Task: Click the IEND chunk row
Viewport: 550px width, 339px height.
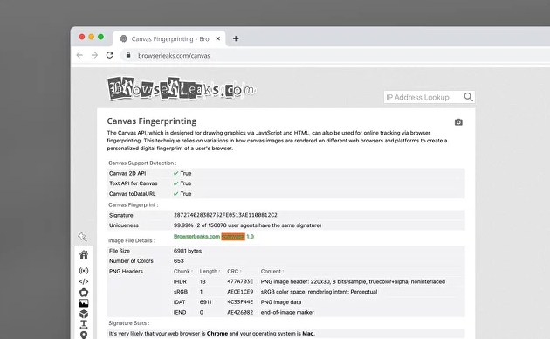Action: coord(319,312)
